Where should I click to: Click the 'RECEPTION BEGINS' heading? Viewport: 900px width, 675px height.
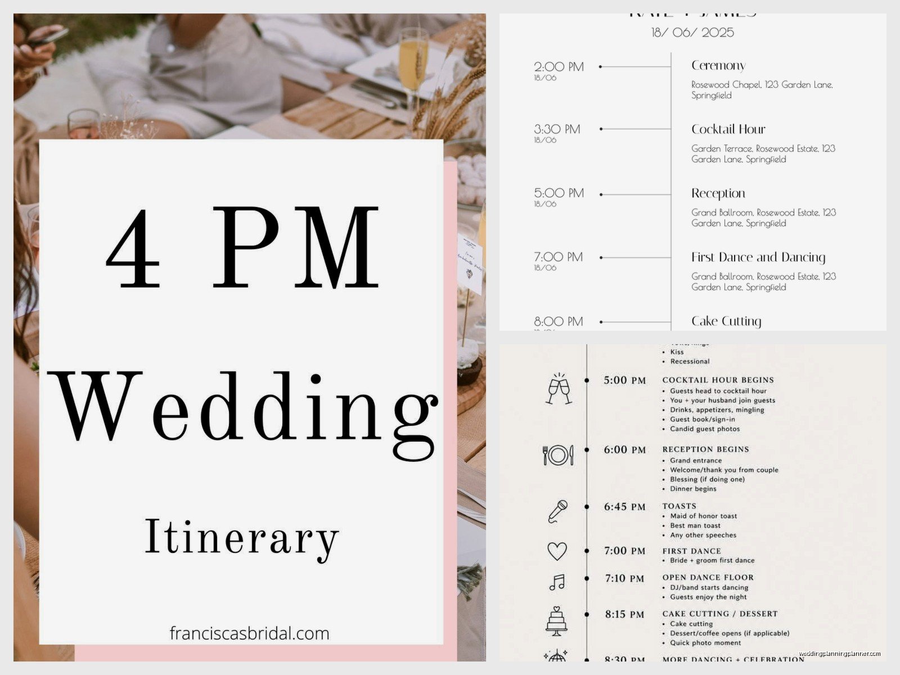click(705, 449)
